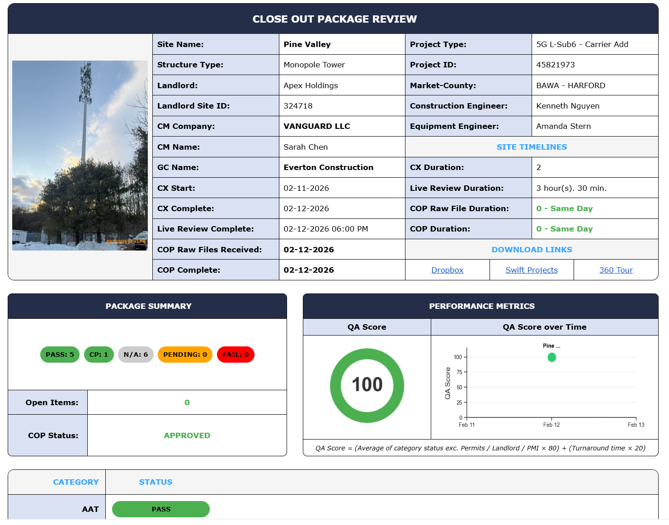Click the Open Items count of 0
Image resolution: width=669 pixels, height=525 pixels.
pyautogui.click(x=187, y=402)
